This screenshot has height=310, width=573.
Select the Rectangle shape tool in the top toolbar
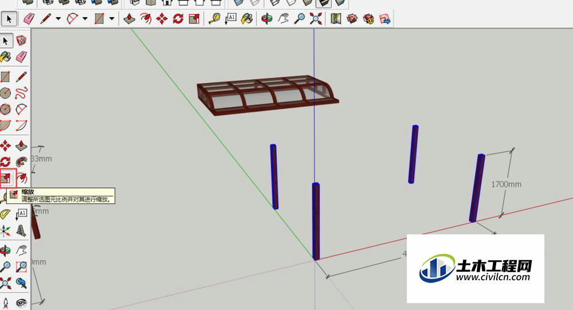pyautogui.click(x=99, y=19)
